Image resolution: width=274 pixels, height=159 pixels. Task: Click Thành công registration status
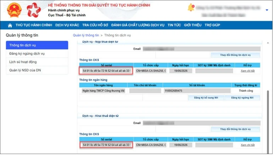(x=246, y=91)
